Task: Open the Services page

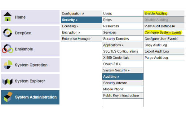Action: 123,32
